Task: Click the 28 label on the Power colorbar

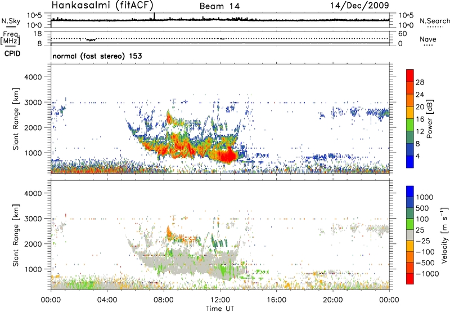Action: point(420,82)
